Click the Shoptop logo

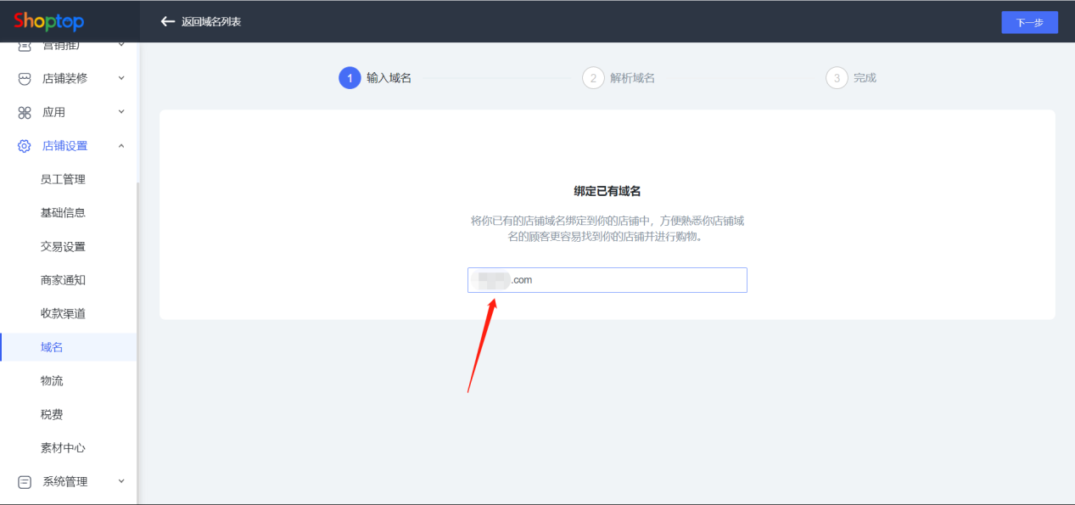[48, 21]
